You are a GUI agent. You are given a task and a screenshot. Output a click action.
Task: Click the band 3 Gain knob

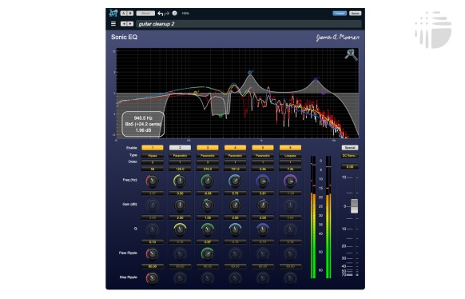coord(207,205)
